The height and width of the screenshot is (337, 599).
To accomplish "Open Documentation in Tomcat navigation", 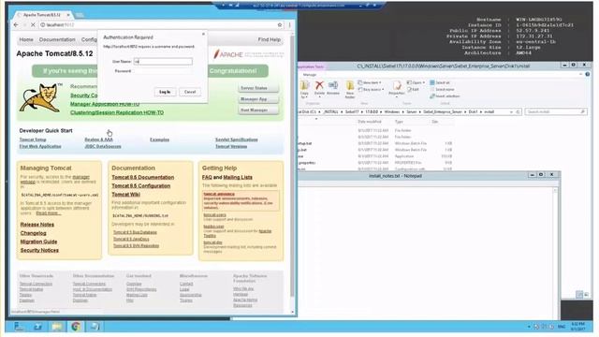I will (x=57, y=39).
